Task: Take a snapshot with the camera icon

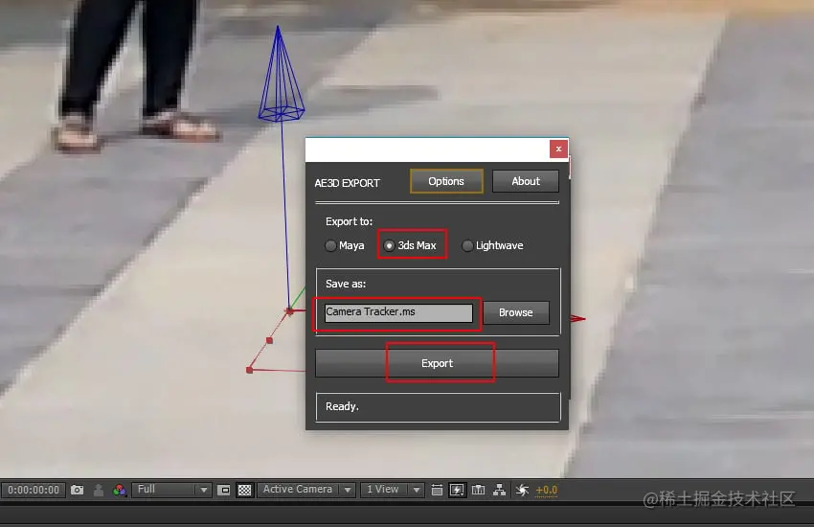Action: tap(77, 490)
